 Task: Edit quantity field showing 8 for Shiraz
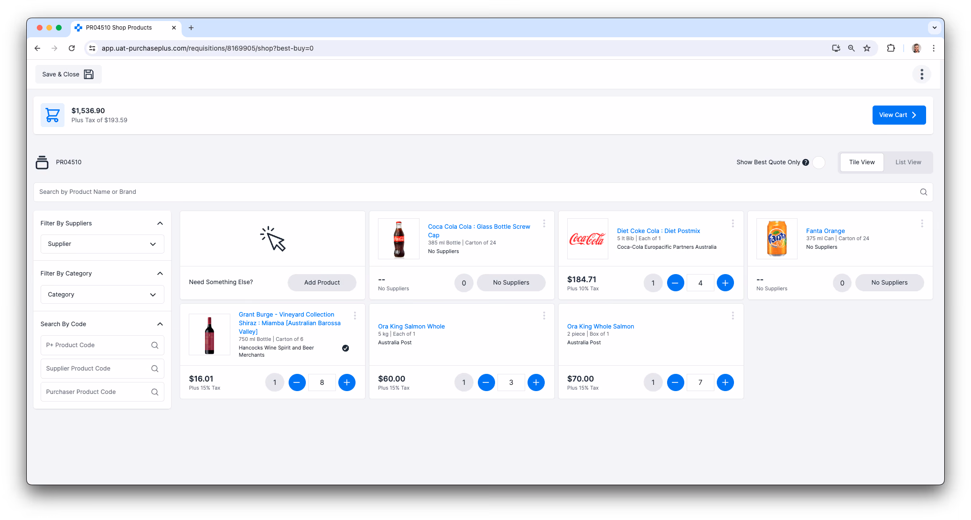[322, 382]
